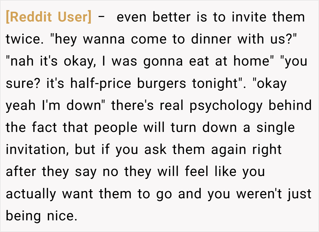Click the word "twice" in the comment
This screenshot has width=319, height=232.
(x=22, y=39)
